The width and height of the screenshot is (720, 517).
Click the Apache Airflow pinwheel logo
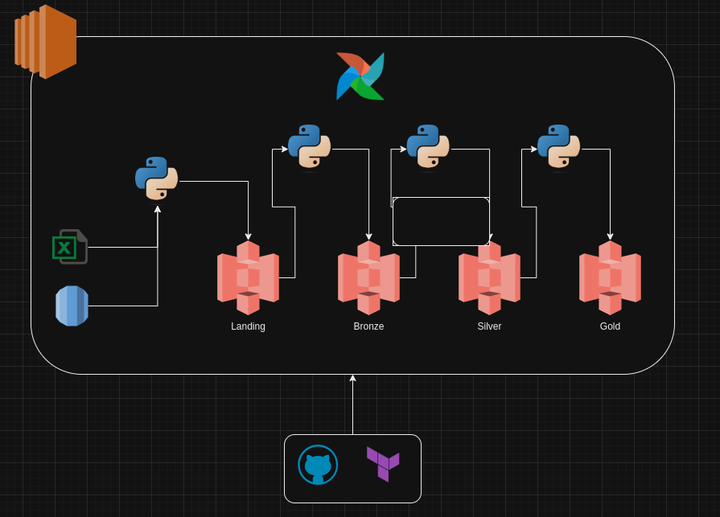(360, 76)
